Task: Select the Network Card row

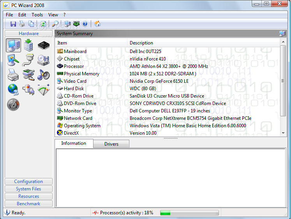Action: 167,118
